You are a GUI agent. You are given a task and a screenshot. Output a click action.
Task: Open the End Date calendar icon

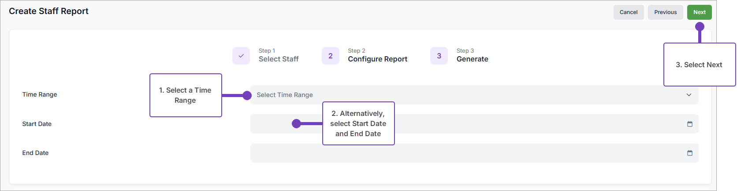[x=690, y=153]
